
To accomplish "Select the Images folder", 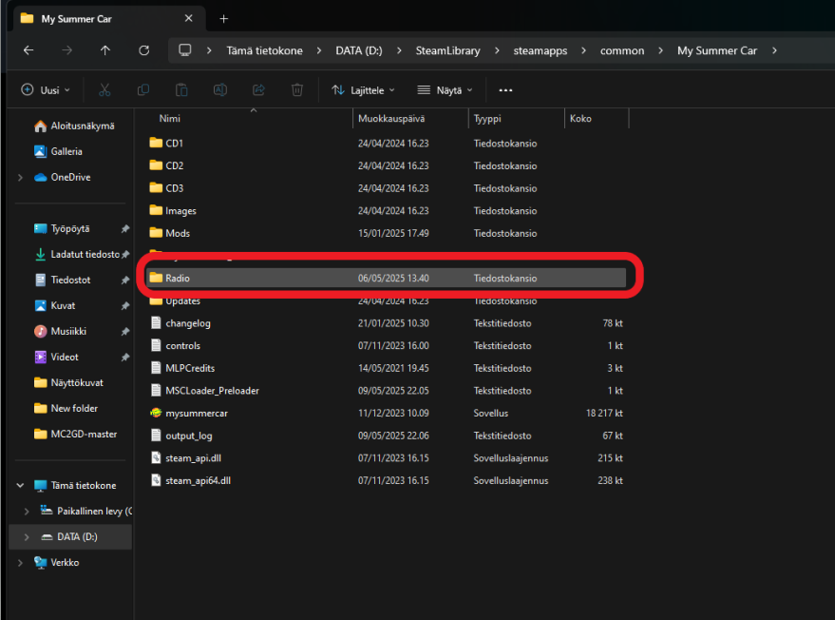I will point(386,210).
